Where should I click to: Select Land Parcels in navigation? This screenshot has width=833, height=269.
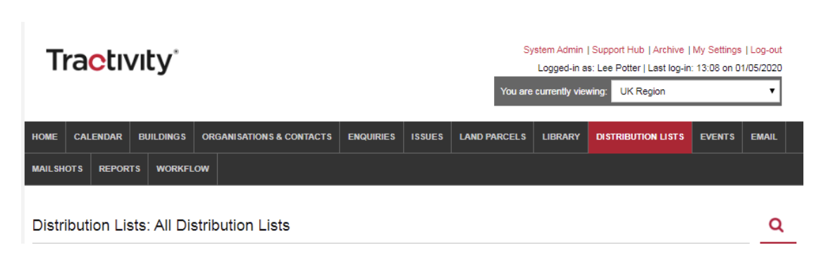point(493,137)
